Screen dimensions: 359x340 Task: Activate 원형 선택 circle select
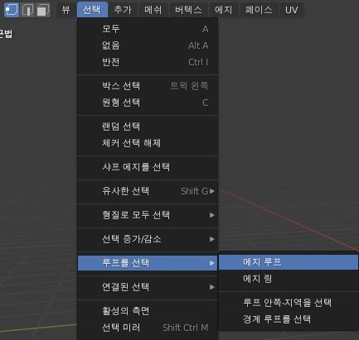tap(148, 103)
